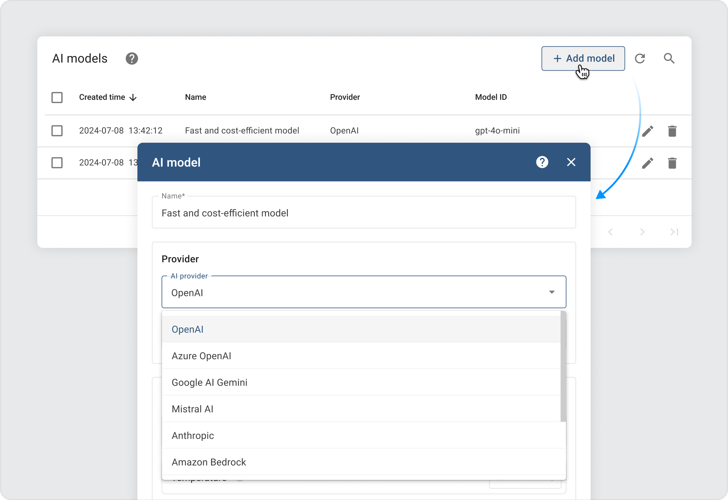
Task: Pick Google AI Gemini provider option
Action: (209, 382)
